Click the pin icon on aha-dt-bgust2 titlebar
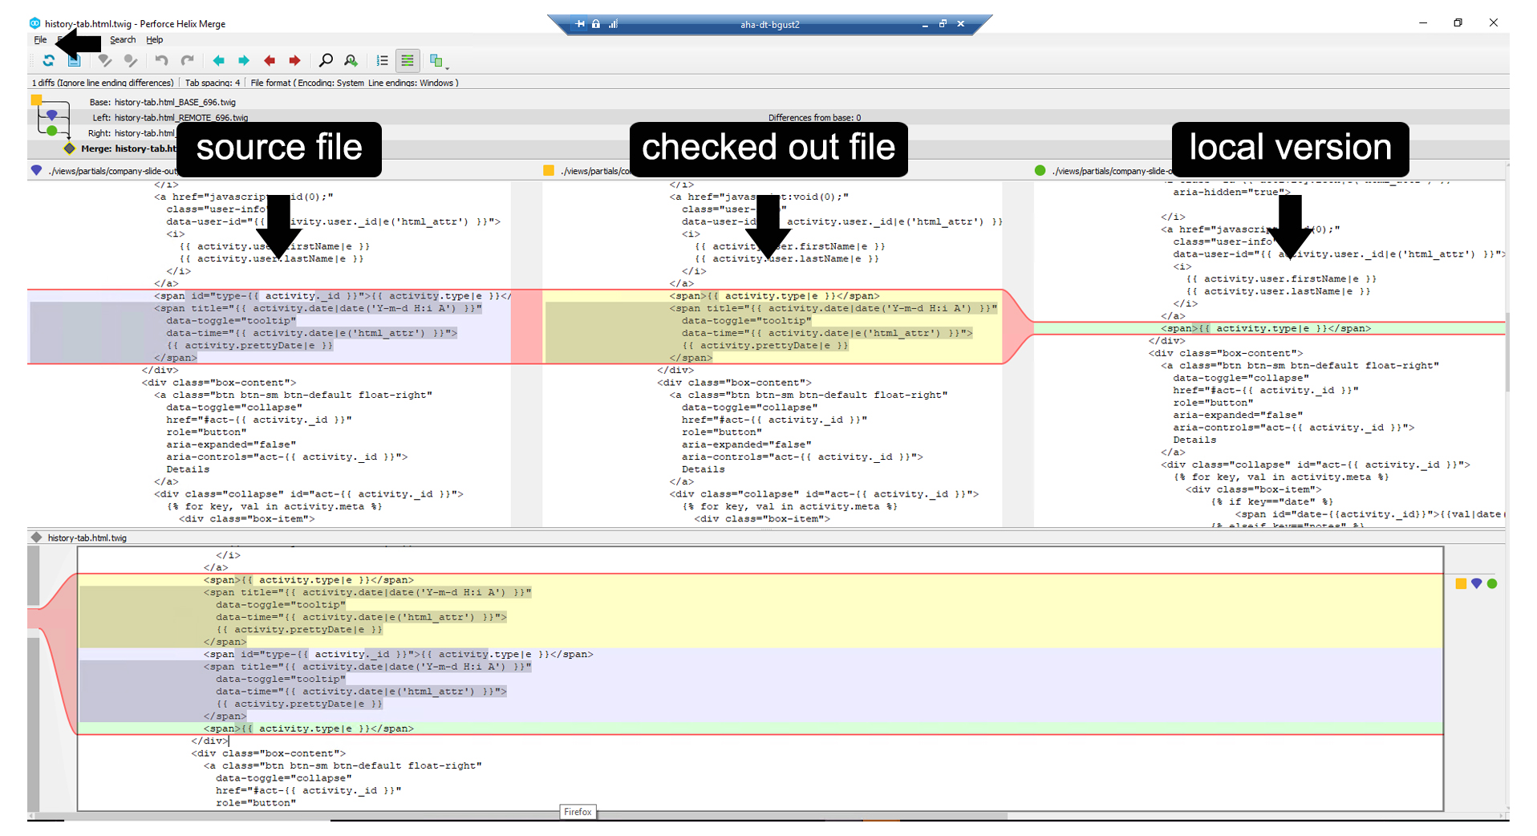This screenshot has width=1537, height=836. tap(579, 24)
